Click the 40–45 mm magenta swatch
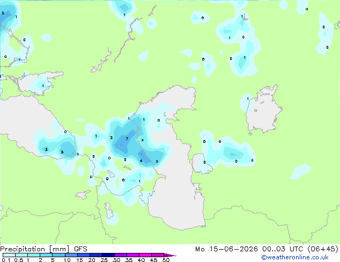 click(x=145, y=255)
